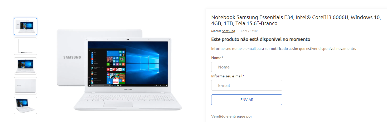This screenshot has width=387, height=122.
Task: Click the laptop touchpad in product image
Action: [x=118, y=104]
